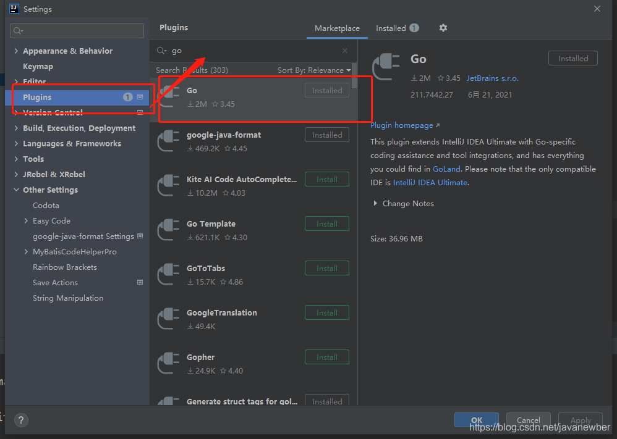Select Go plugin in results list
Screen dimensions: 617x439
pyautogui.click(x=253, y=99)
